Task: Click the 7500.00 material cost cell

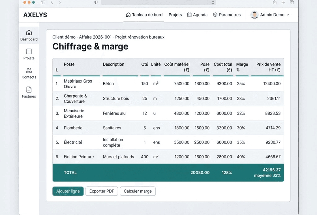Action: pyautogui.click(x=182, y=84)
